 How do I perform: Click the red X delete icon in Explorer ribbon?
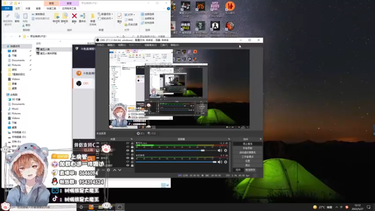click(x=75, y=16)
